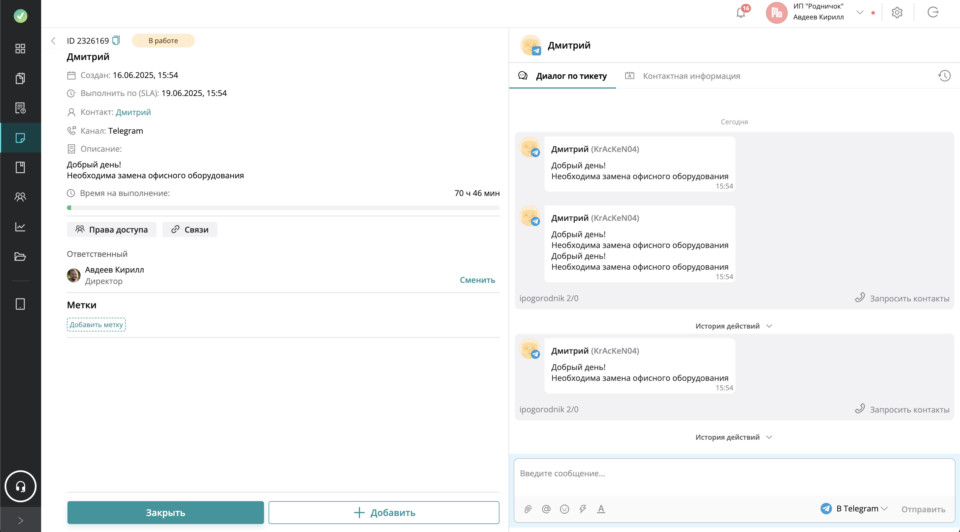Screen dimensions: 960x532
Task: Insert a mention with the @ icon
Action: (x=546, y=509)
